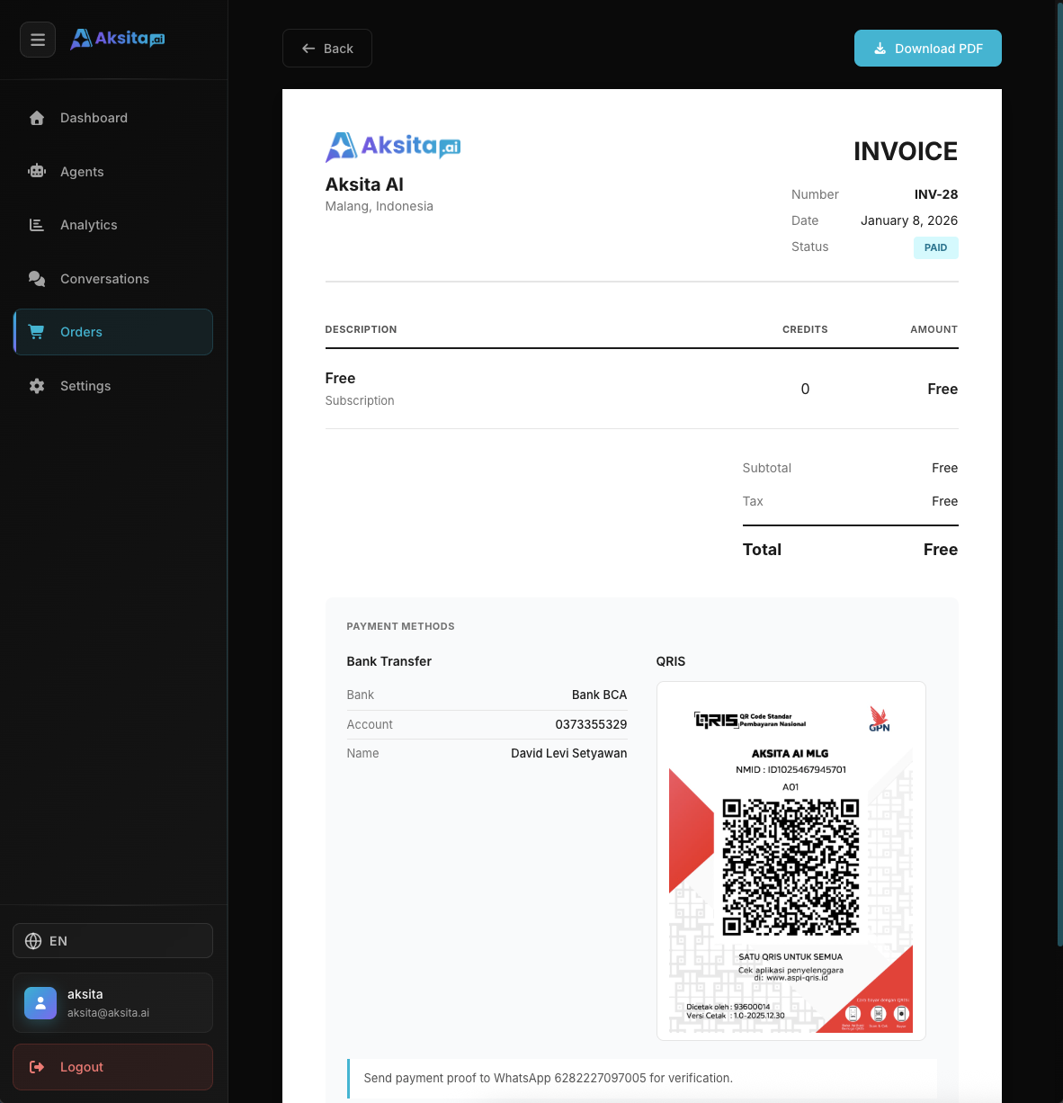Image resolution: width=1063 pixels, height=1103 pixels.
Task: Open the EN language selector
Action: [x=112, y=940]
